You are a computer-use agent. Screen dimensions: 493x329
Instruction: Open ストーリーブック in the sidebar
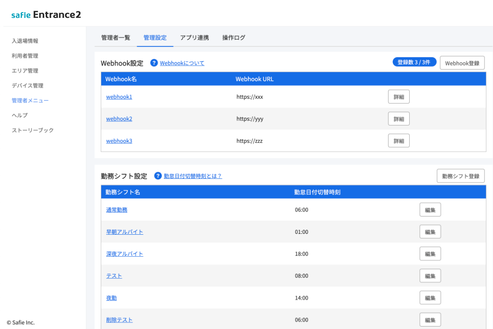tap(33, 130)
